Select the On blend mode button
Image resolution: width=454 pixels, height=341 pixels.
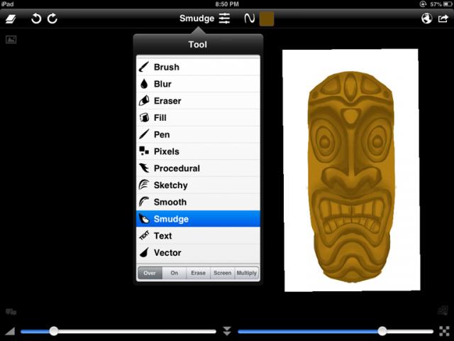[x=174, y=273]
